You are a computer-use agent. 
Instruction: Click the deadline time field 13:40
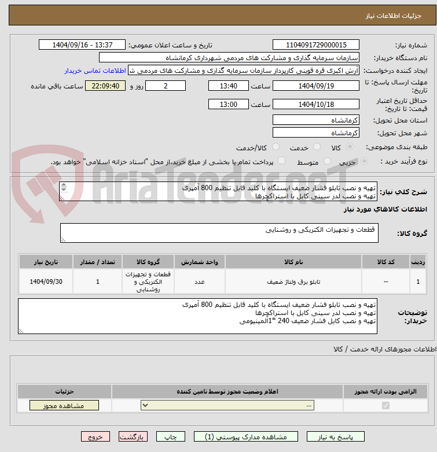228,86
